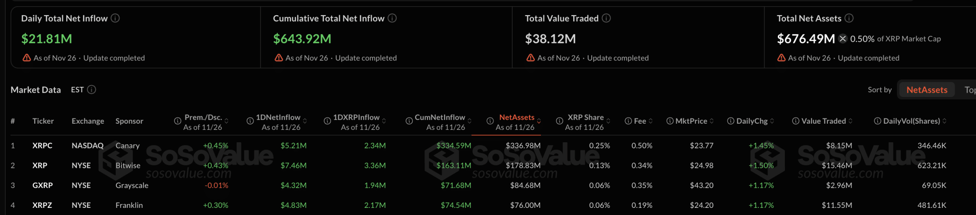Click the Prem./Dsc. column info icon

[x=178, y=121]
